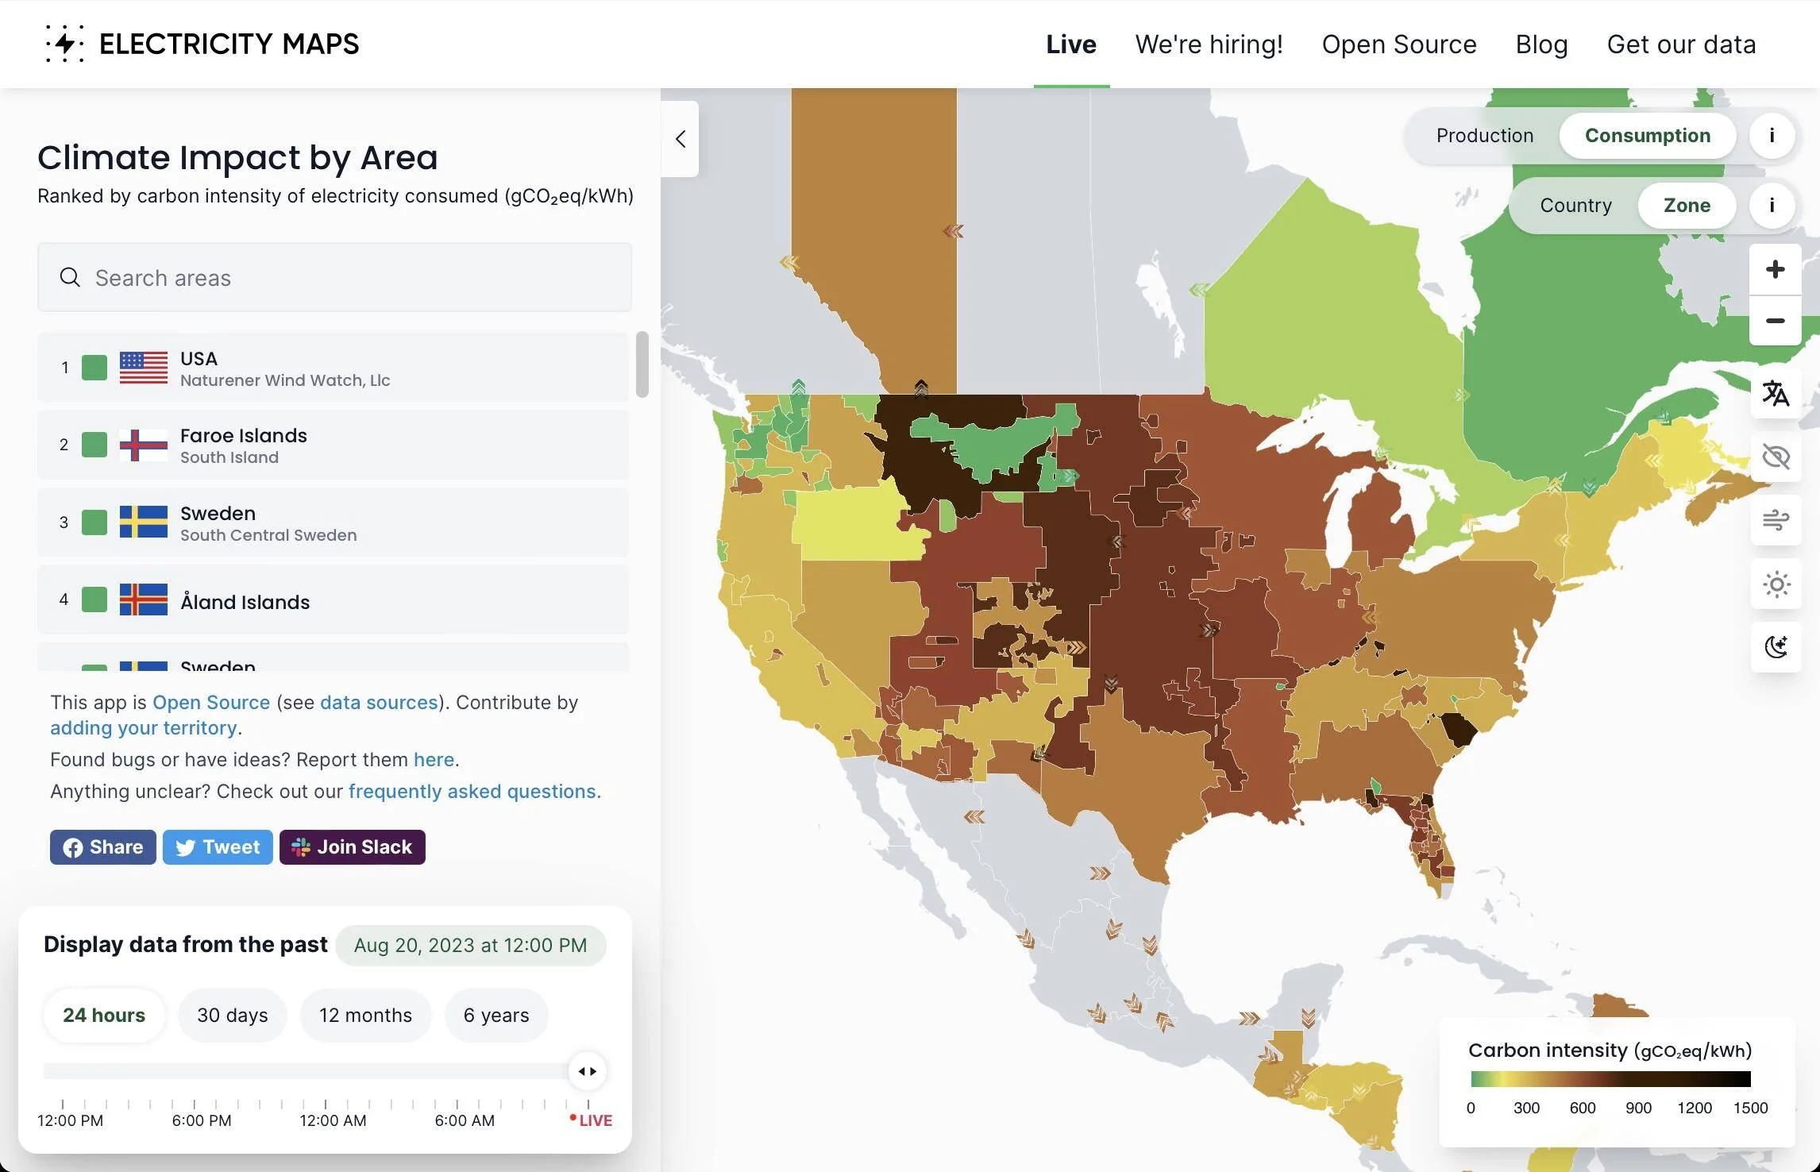The image size is (1820, 1172).
Task: Select the 12 months time range
Action: (365, 1016)
